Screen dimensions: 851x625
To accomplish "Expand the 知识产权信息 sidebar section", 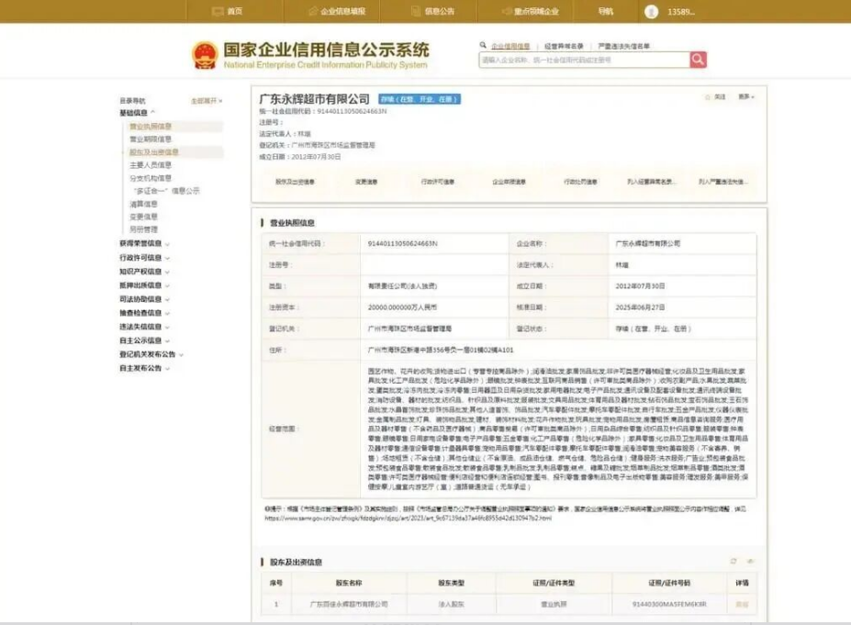I will click(x=145, y=272).
